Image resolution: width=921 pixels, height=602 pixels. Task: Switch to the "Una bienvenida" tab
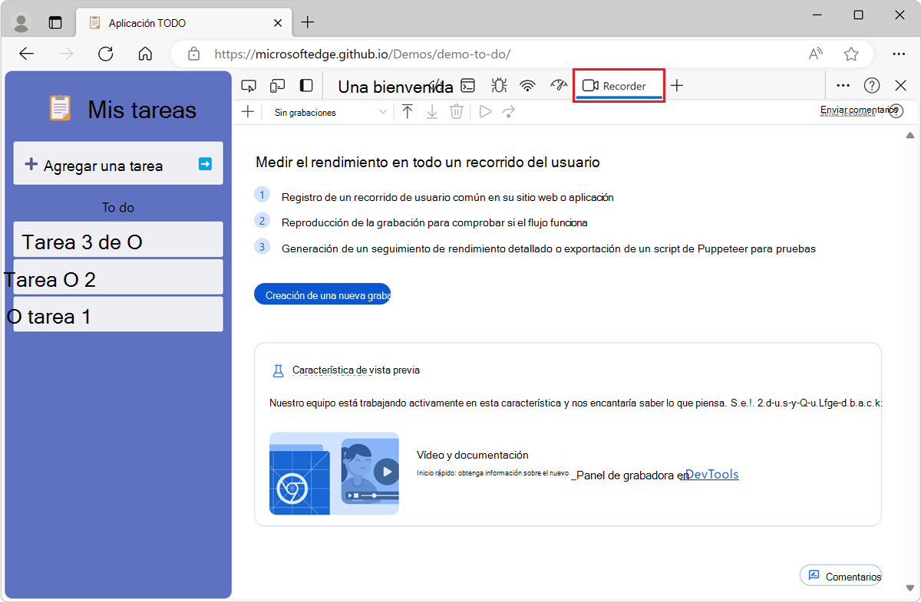[395, 87]
